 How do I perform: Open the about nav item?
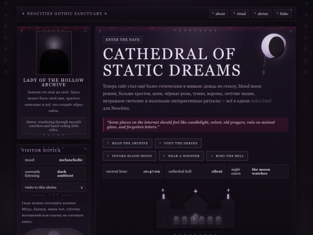(219, 14)
